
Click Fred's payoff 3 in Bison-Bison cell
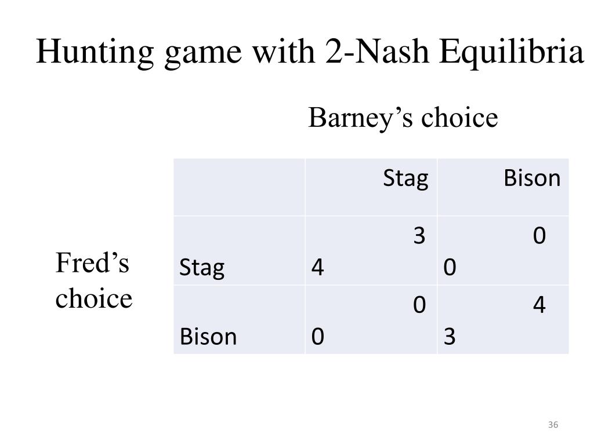coord(450,337)
